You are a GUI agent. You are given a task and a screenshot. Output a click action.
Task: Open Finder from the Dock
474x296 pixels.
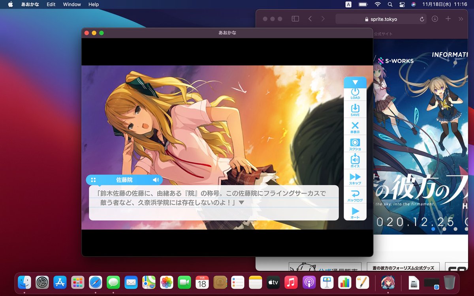[x=24, y=282]
